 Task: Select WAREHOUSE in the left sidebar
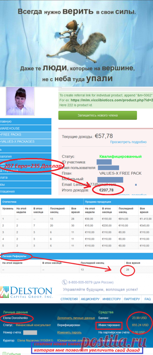[25, 128]
